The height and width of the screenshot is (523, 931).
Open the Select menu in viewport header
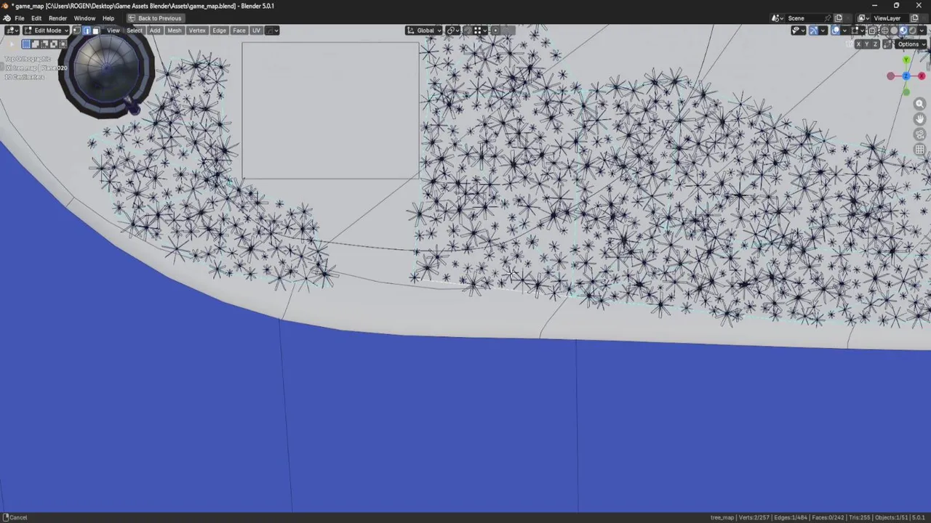(135, 31)
